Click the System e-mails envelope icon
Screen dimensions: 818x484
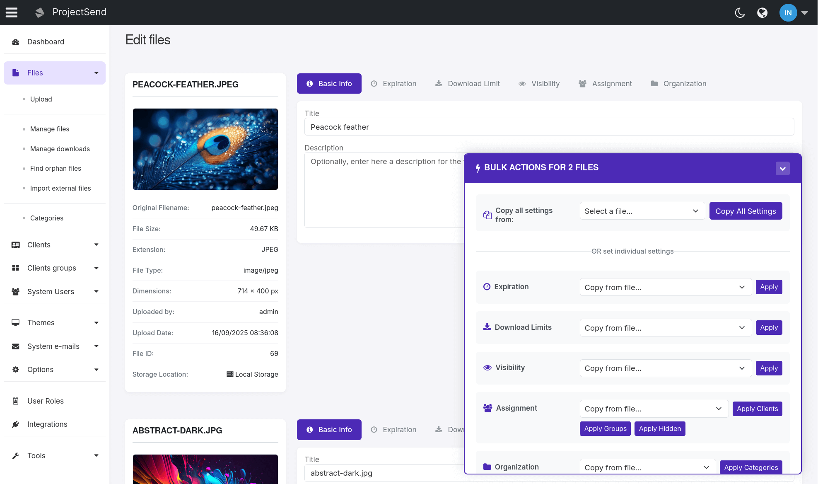16,346
